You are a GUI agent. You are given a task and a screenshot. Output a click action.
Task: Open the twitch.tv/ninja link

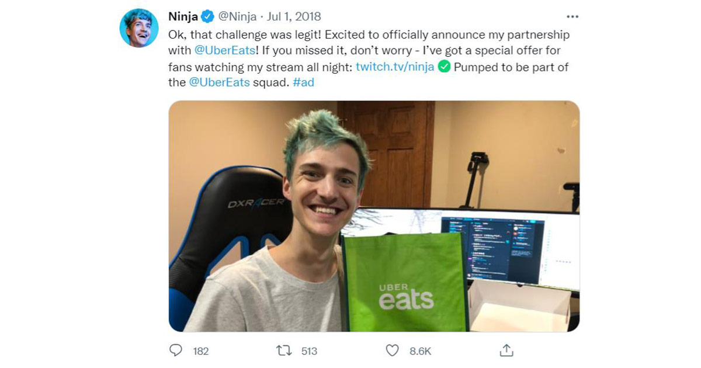395,67
